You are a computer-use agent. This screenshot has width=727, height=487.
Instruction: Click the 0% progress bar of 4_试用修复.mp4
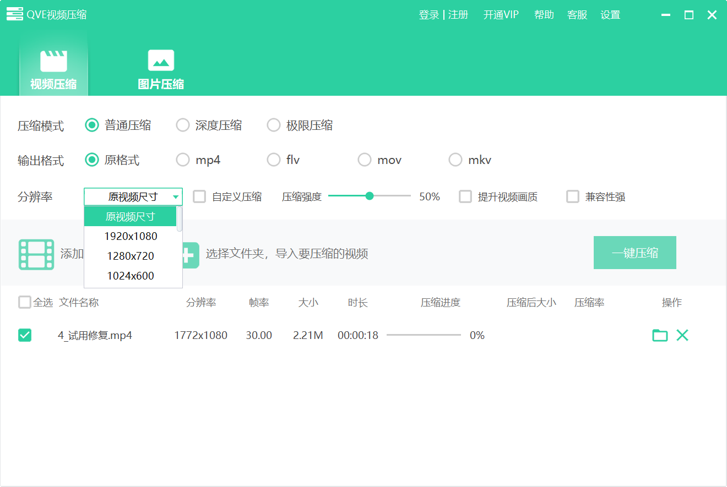pyautogui.click(x=424, y=335)
